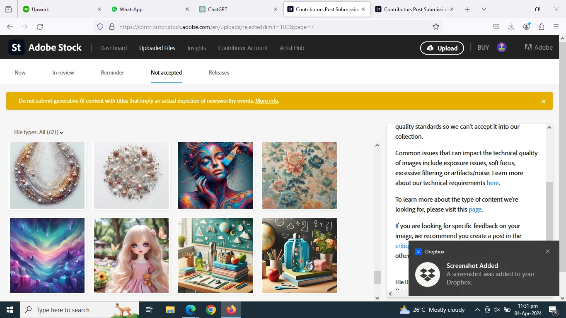
Task: Open the Dropbox Screenshot Added notification
Action: [484, 268]
